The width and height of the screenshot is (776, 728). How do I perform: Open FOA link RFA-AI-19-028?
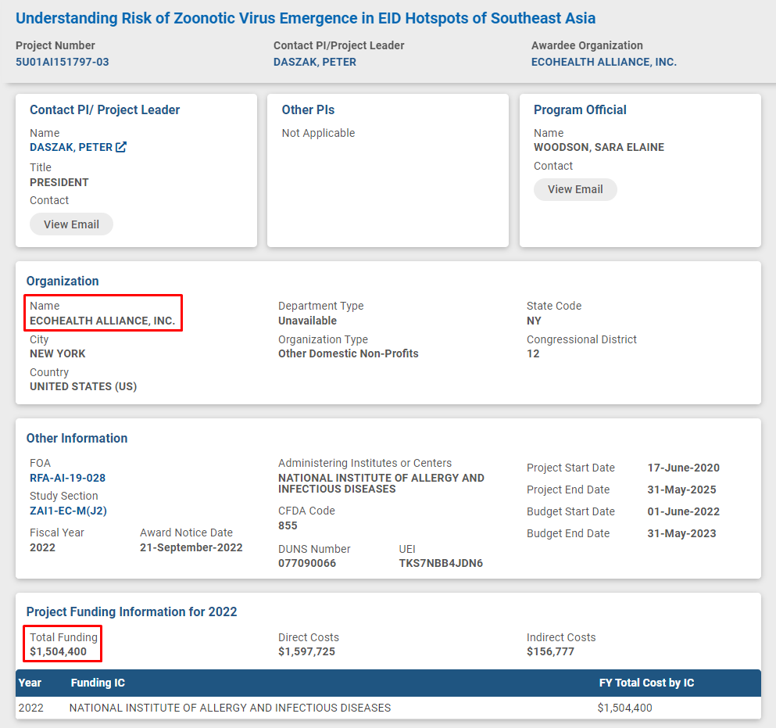[67, 478]
